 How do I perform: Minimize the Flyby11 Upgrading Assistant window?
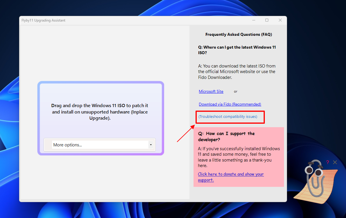(x=254, y=20)
